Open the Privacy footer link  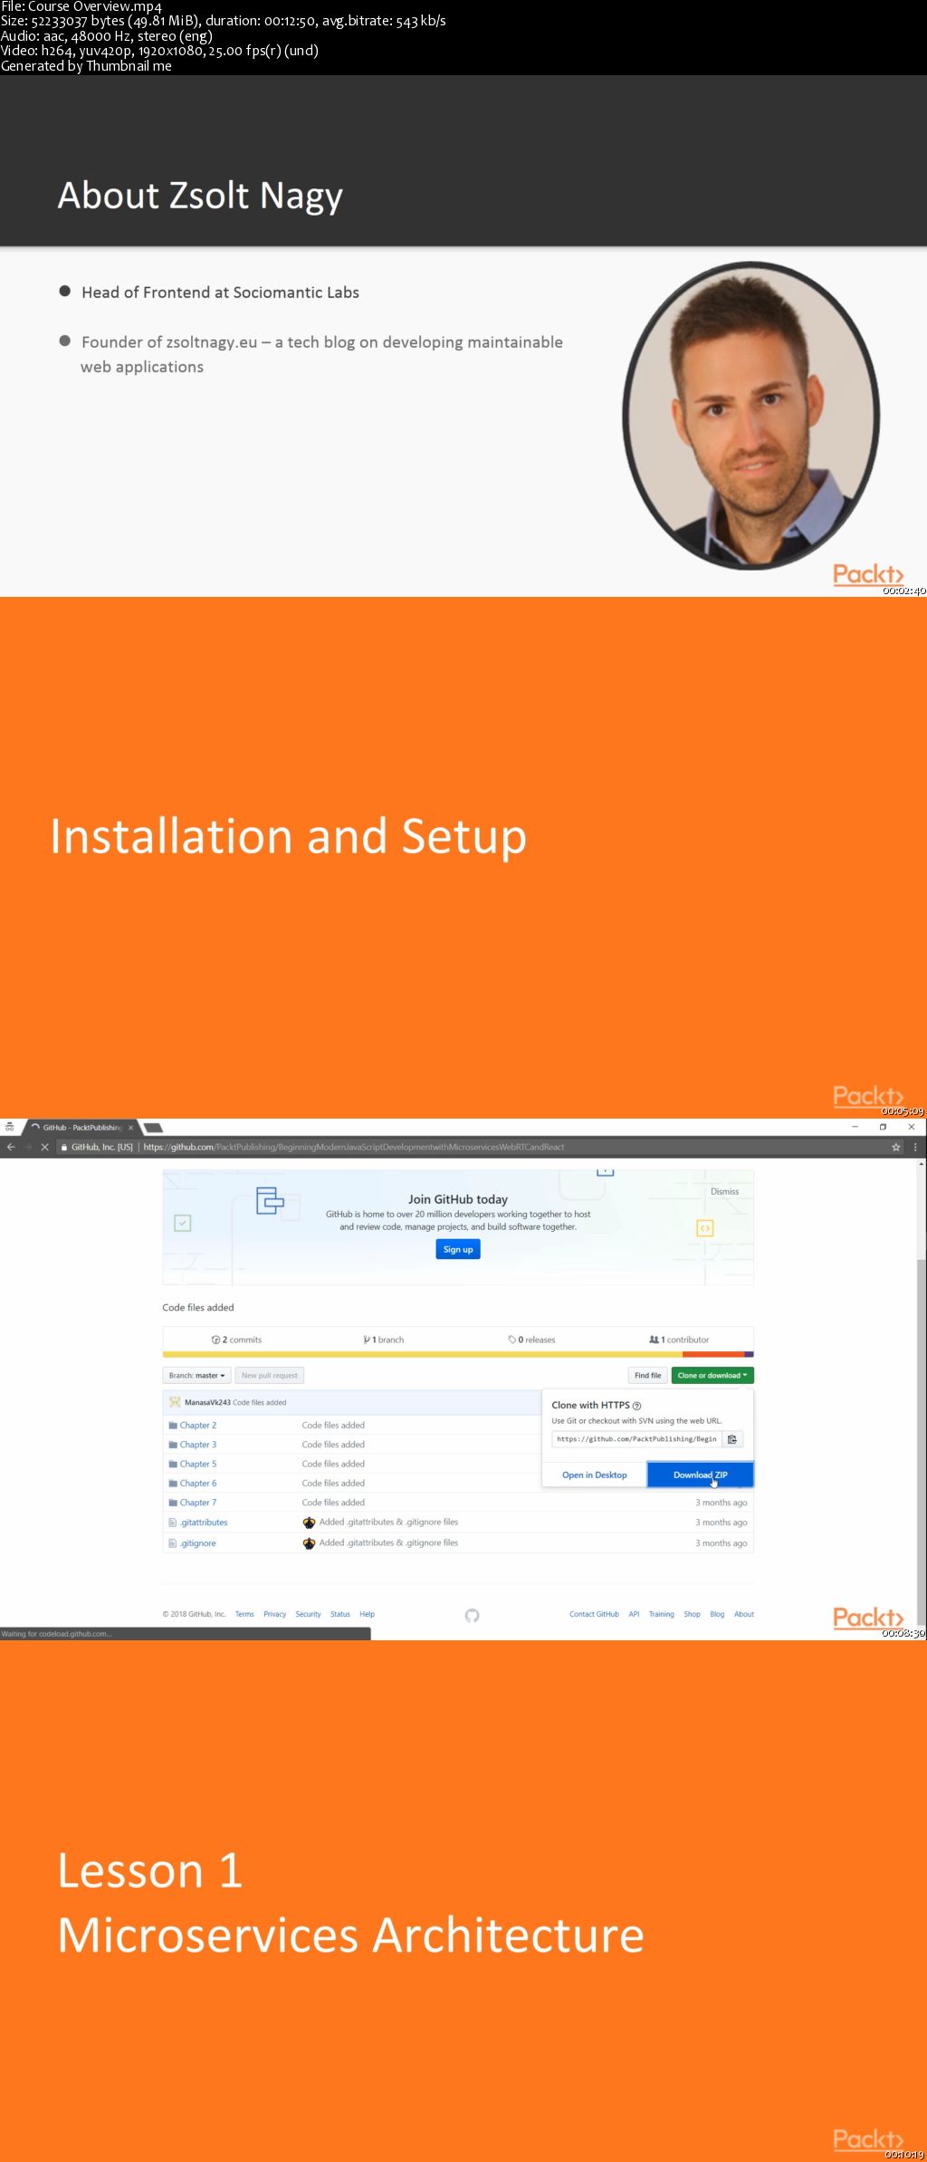pos(274,1614)
